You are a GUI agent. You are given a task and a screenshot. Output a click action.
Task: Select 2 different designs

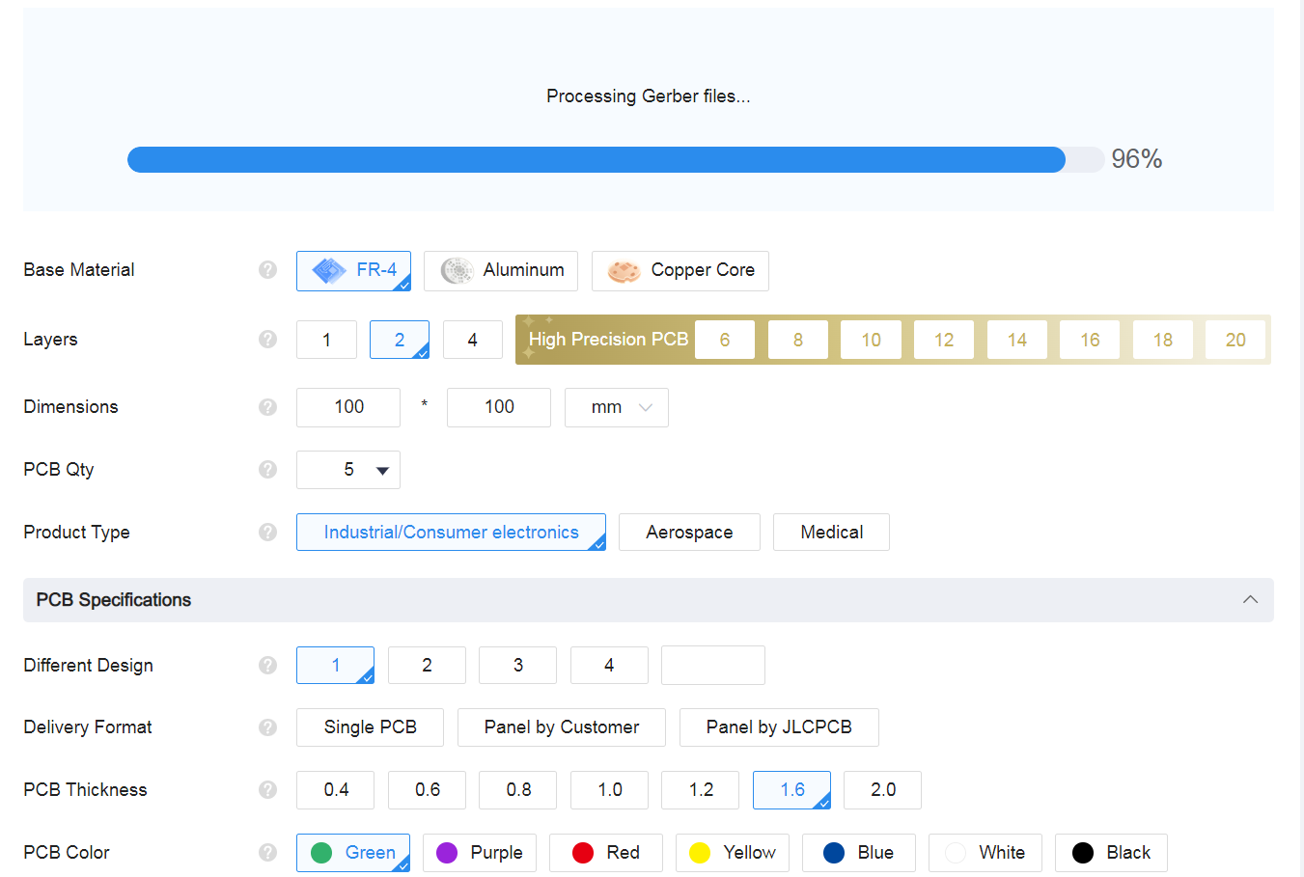[x=427, y=666]
